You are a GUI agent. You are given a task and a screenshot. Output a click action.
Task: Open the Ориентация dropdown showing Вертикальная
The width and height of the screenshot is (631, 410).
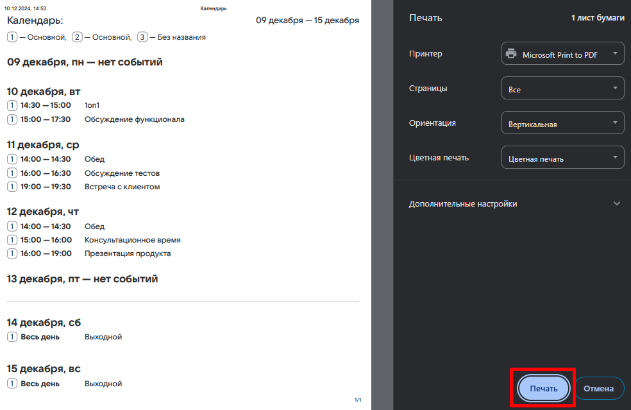pos(562,123)
